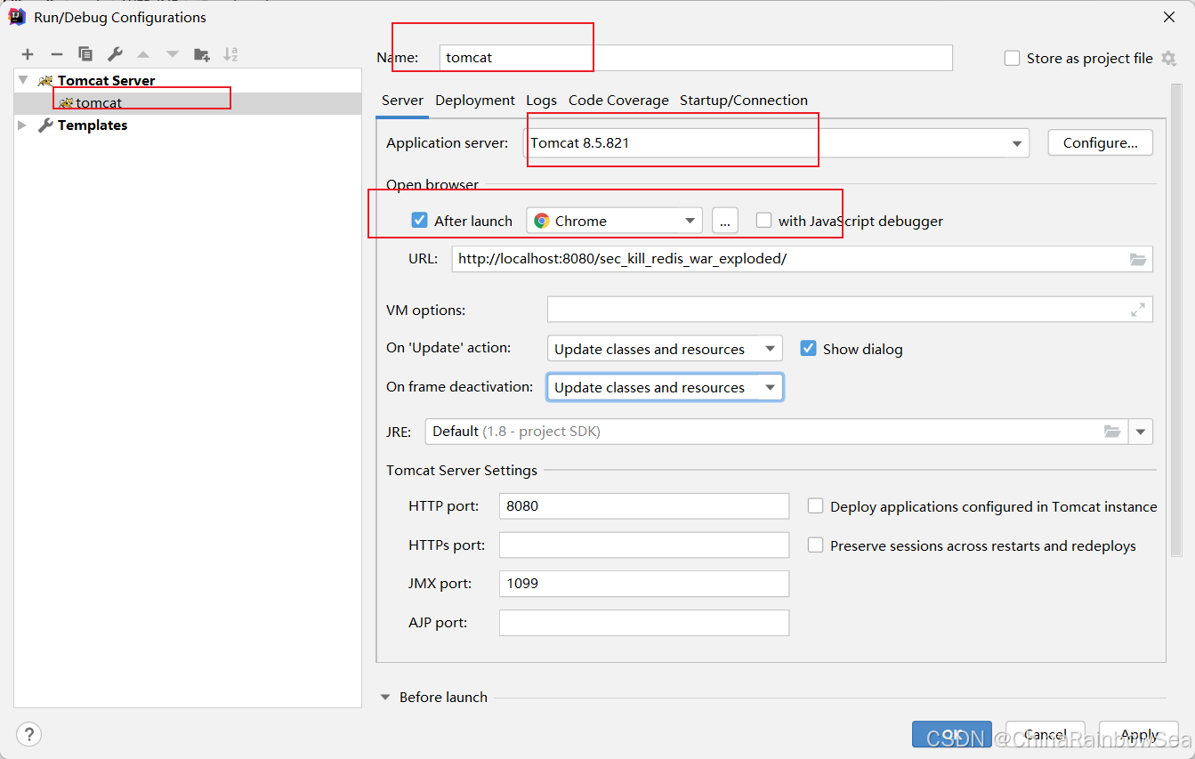Toggle the Store as project file checkbox
The image size is (1195, 759).
pos(1012,58)
